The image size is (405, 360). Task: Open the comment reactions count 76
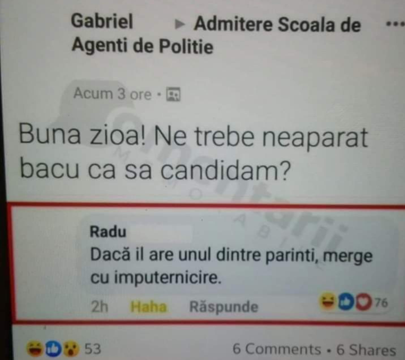[x=381, y=303]
